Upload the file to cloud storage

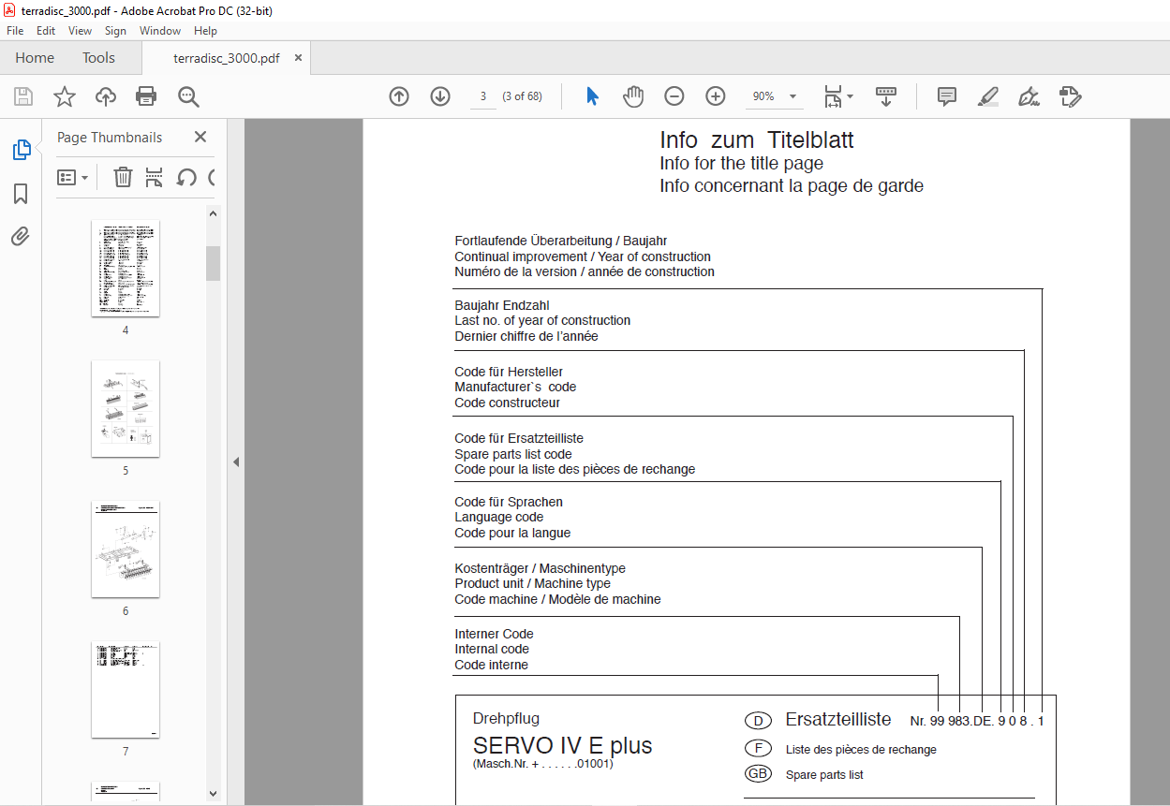(106, 96)
